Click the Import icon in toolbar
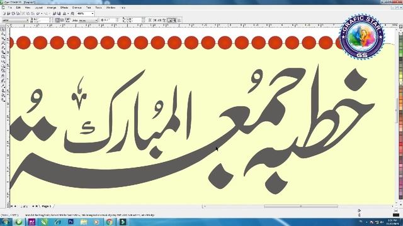This screenshot has width=403, height=226. tap(54, 13)
